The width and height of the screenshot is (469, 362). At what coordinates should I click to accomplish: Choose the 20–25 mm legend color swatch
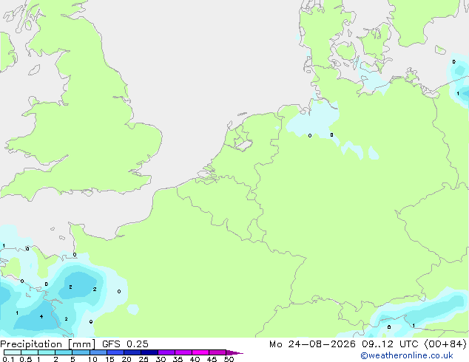coord(132,352)
